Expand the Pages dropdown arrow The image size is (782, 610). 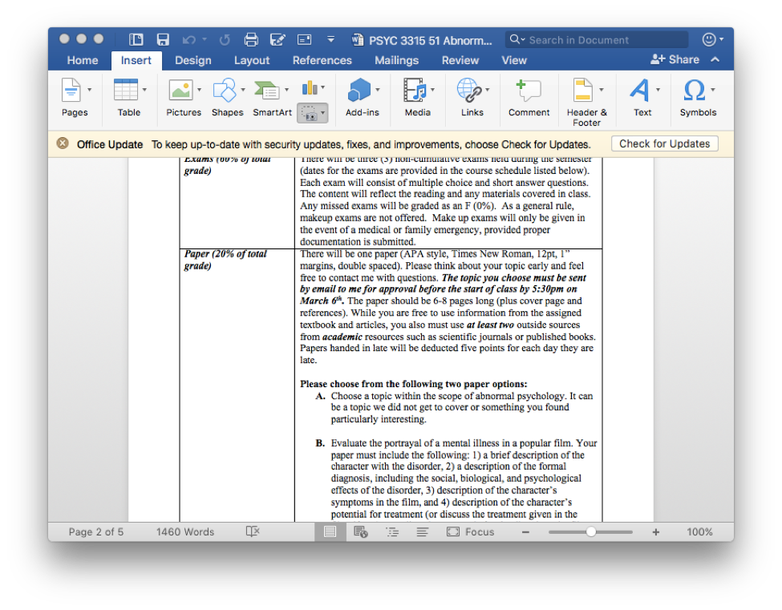(x=90, y=90)
